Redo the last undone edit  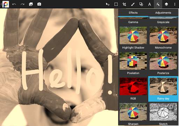pos(22,4)
